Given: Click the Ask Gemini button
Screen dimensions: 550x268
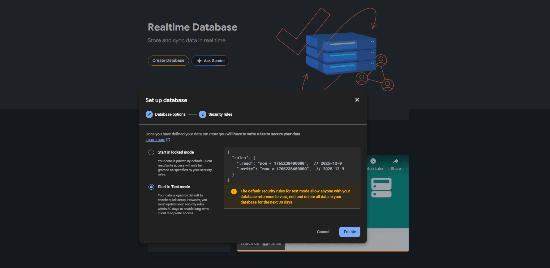Looking at the screenshot, I should point(210,60).
